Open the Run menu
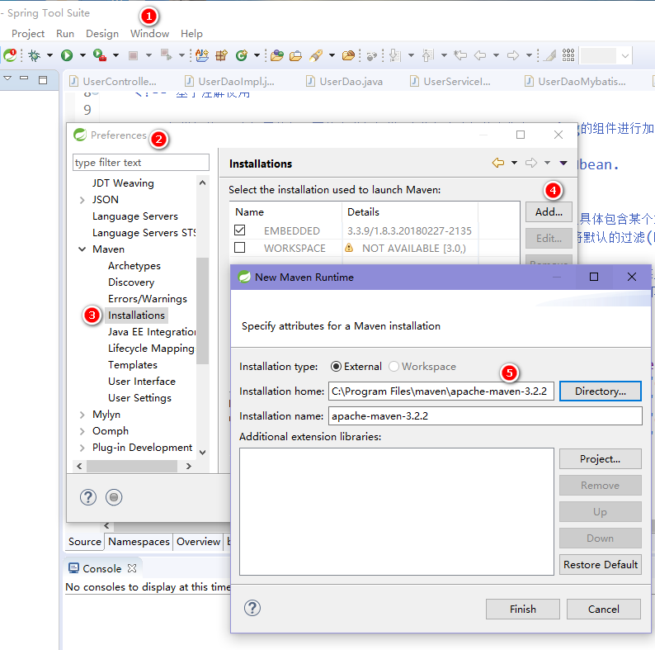This screenshot has width=655, height=650. tap(65, 34)
